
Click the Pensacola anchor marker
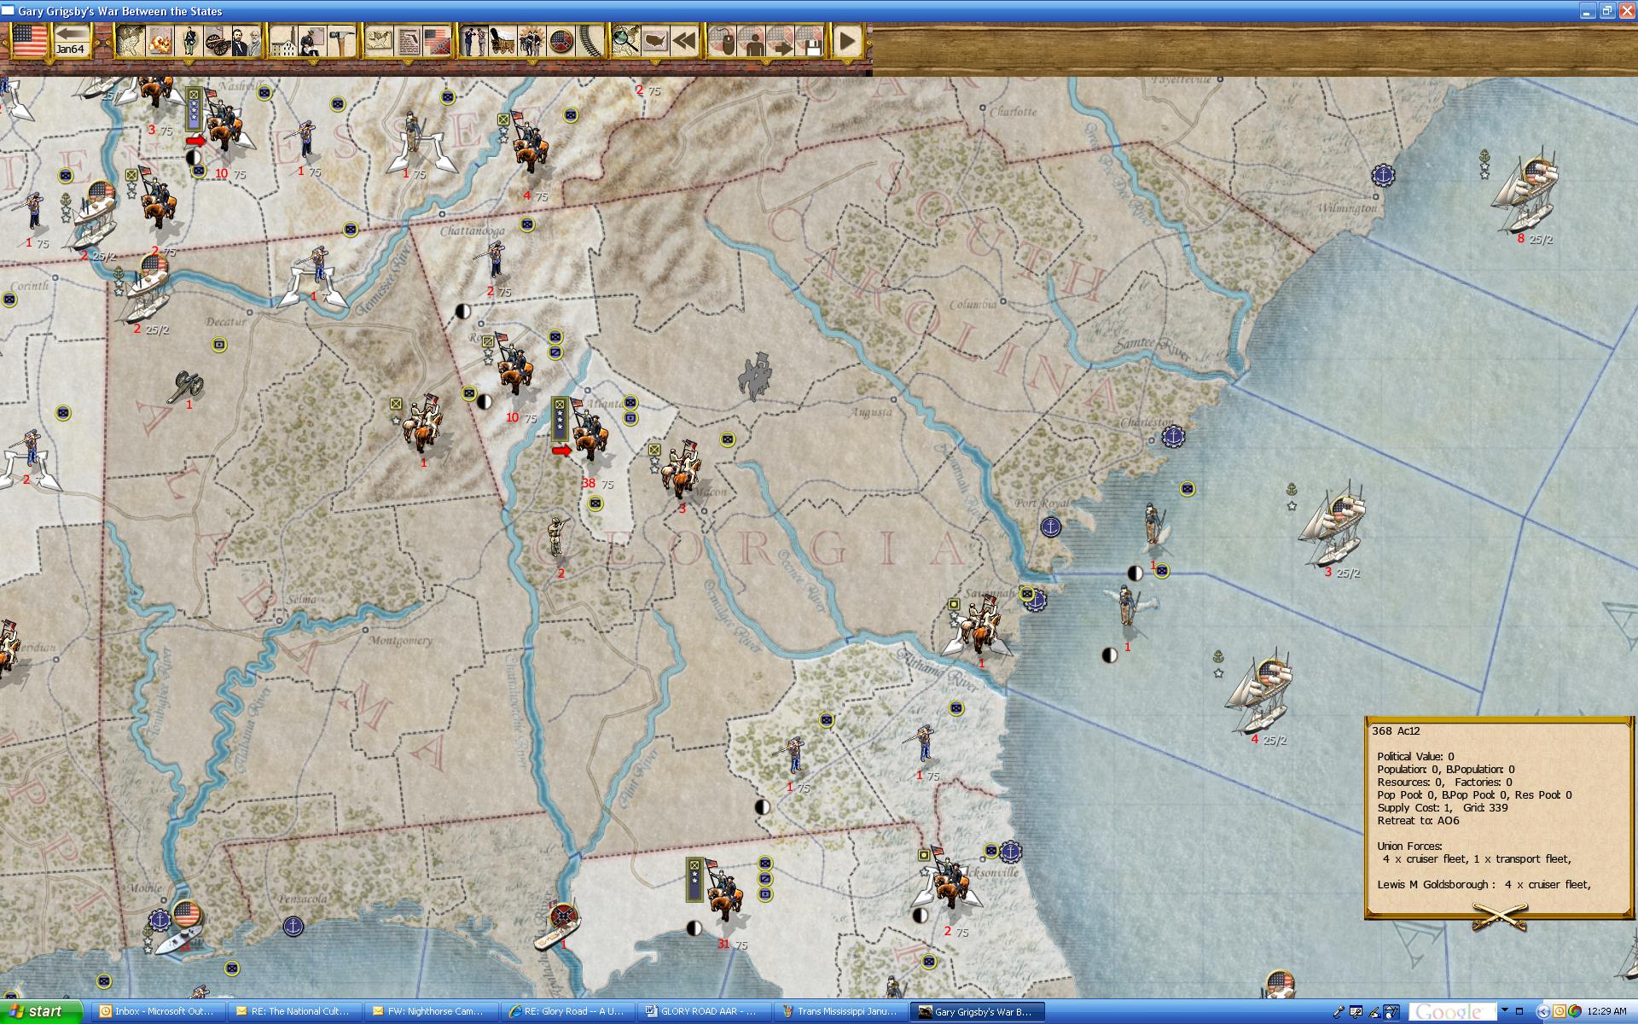(x=293, y=926)
